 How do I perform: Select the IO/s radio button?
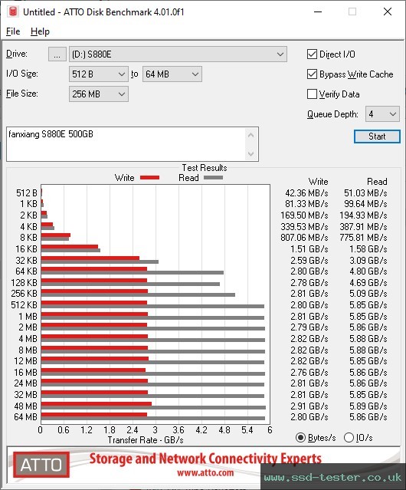tap(349, 438)
